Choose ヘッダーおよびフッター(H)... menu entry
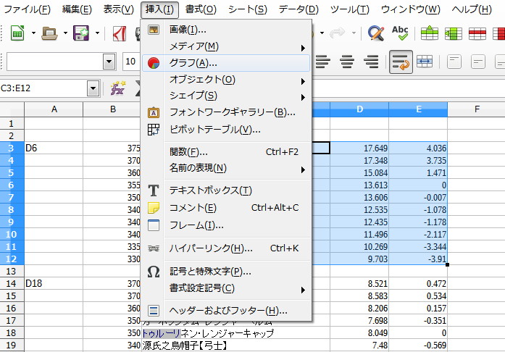Screen dimensions: 505x352 pyautogui.click(x=226, y=311)
